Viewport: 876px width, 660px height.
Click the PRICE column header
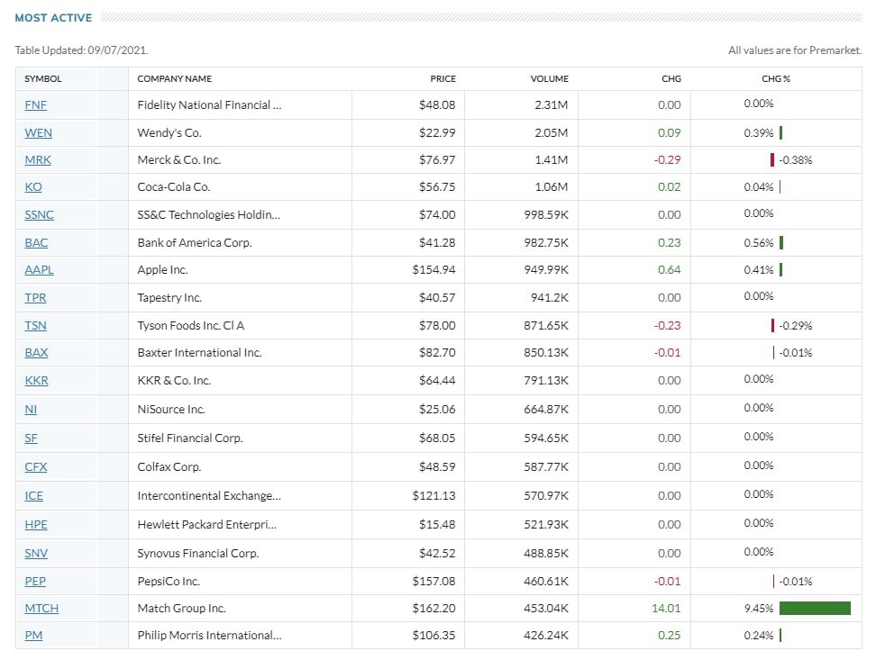[443, 78]
